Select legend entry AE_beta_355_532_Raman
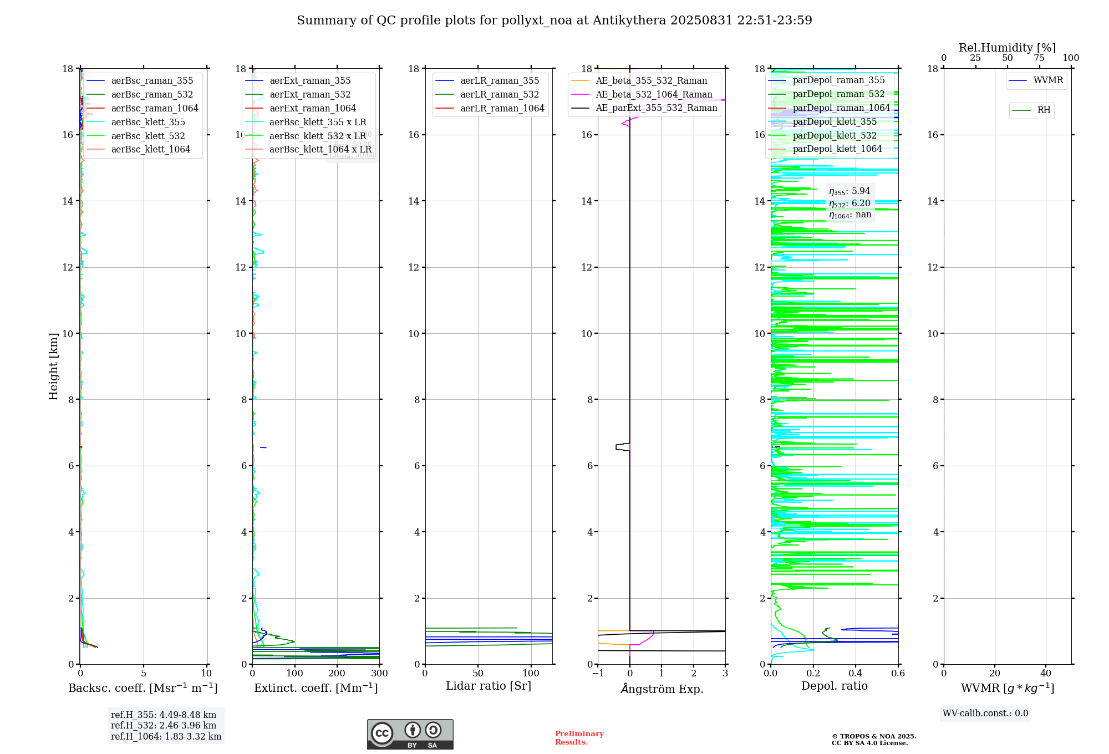This screenshot has height=754, width=1109. click(x=639, y=81)
